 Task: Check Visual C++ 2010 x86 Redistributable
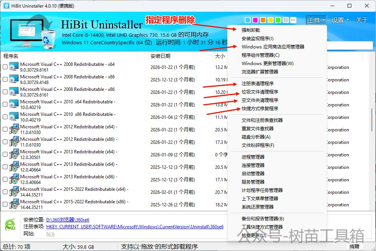click(5, 117)
